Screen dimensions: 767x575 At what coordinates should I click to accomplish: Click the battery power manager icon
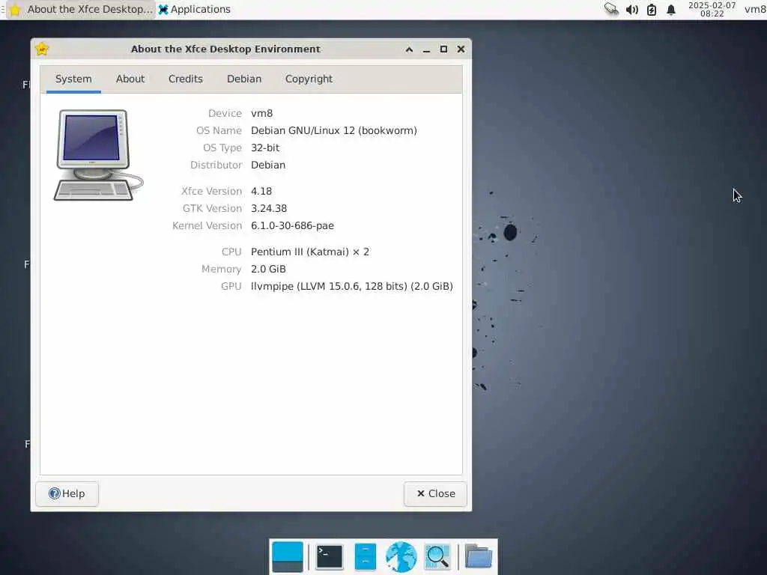pos(652,10)
